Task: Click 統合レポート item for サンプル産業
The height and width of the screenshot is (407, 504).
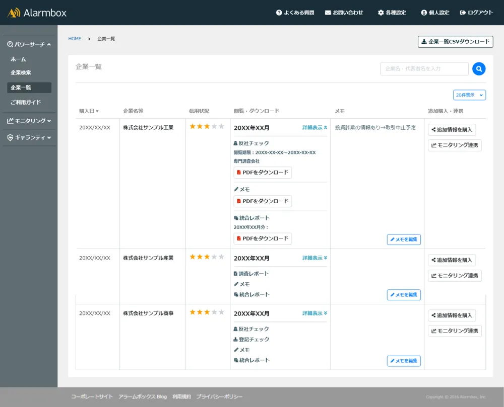Action: click(251, 294)
